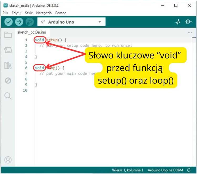Open the Serial Monitor

188,22
